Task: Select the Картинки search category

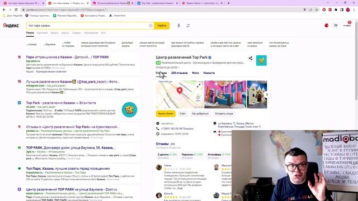Action: point(43,33)
